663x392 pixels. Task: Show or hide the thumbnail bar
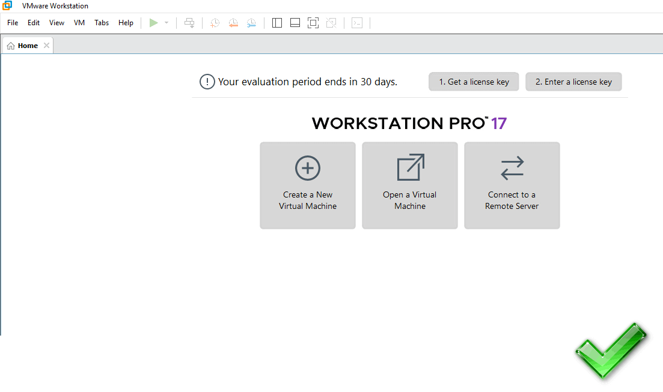[x=295, y=22]
